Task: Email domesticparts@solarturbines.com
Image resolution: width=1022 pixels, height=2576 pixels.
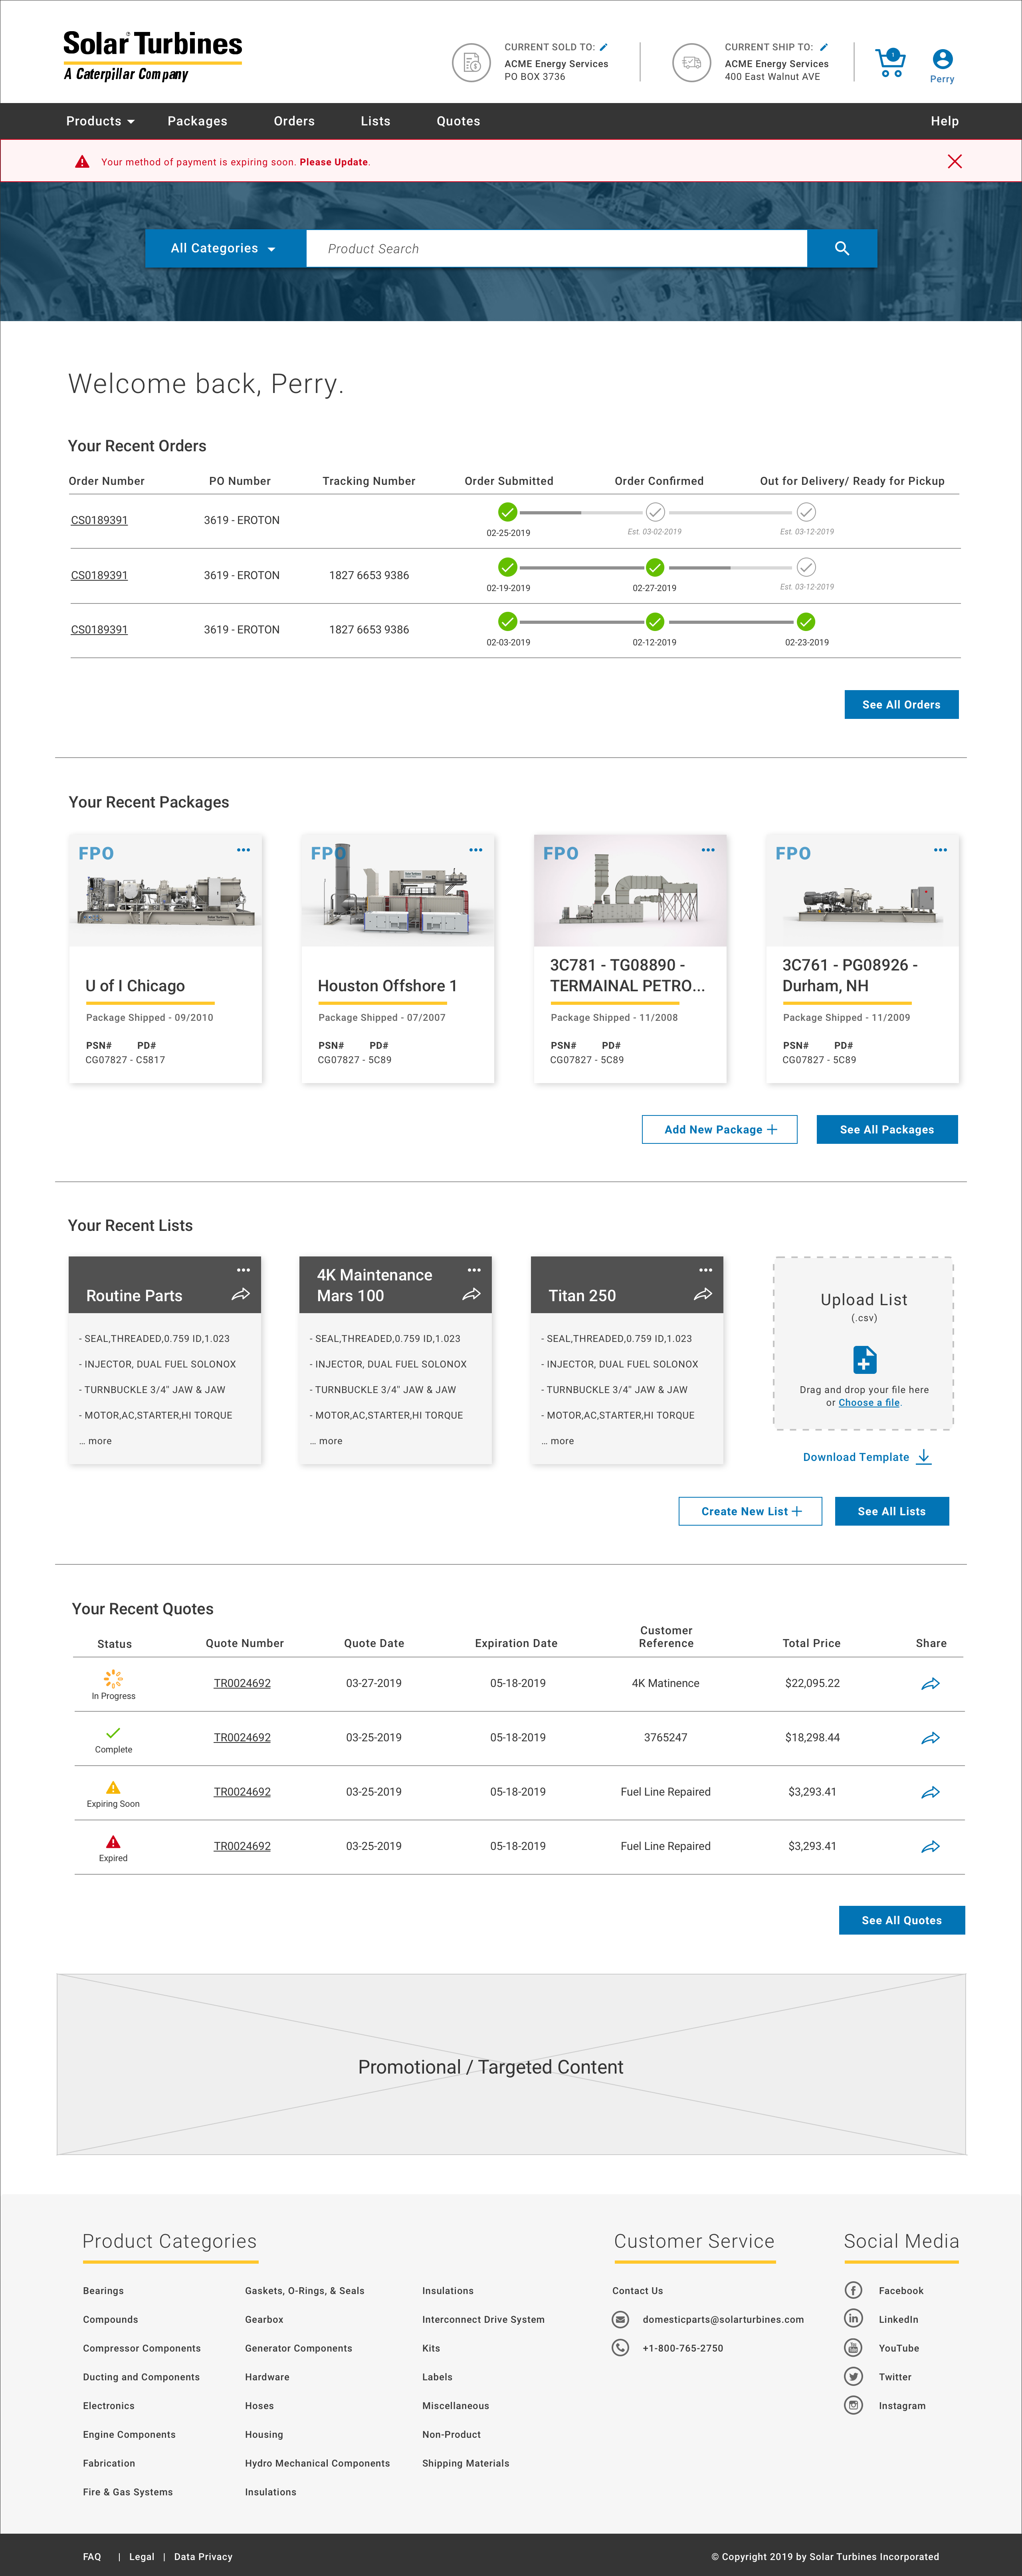Action: pyautogui.click(x=723, y=2320)
